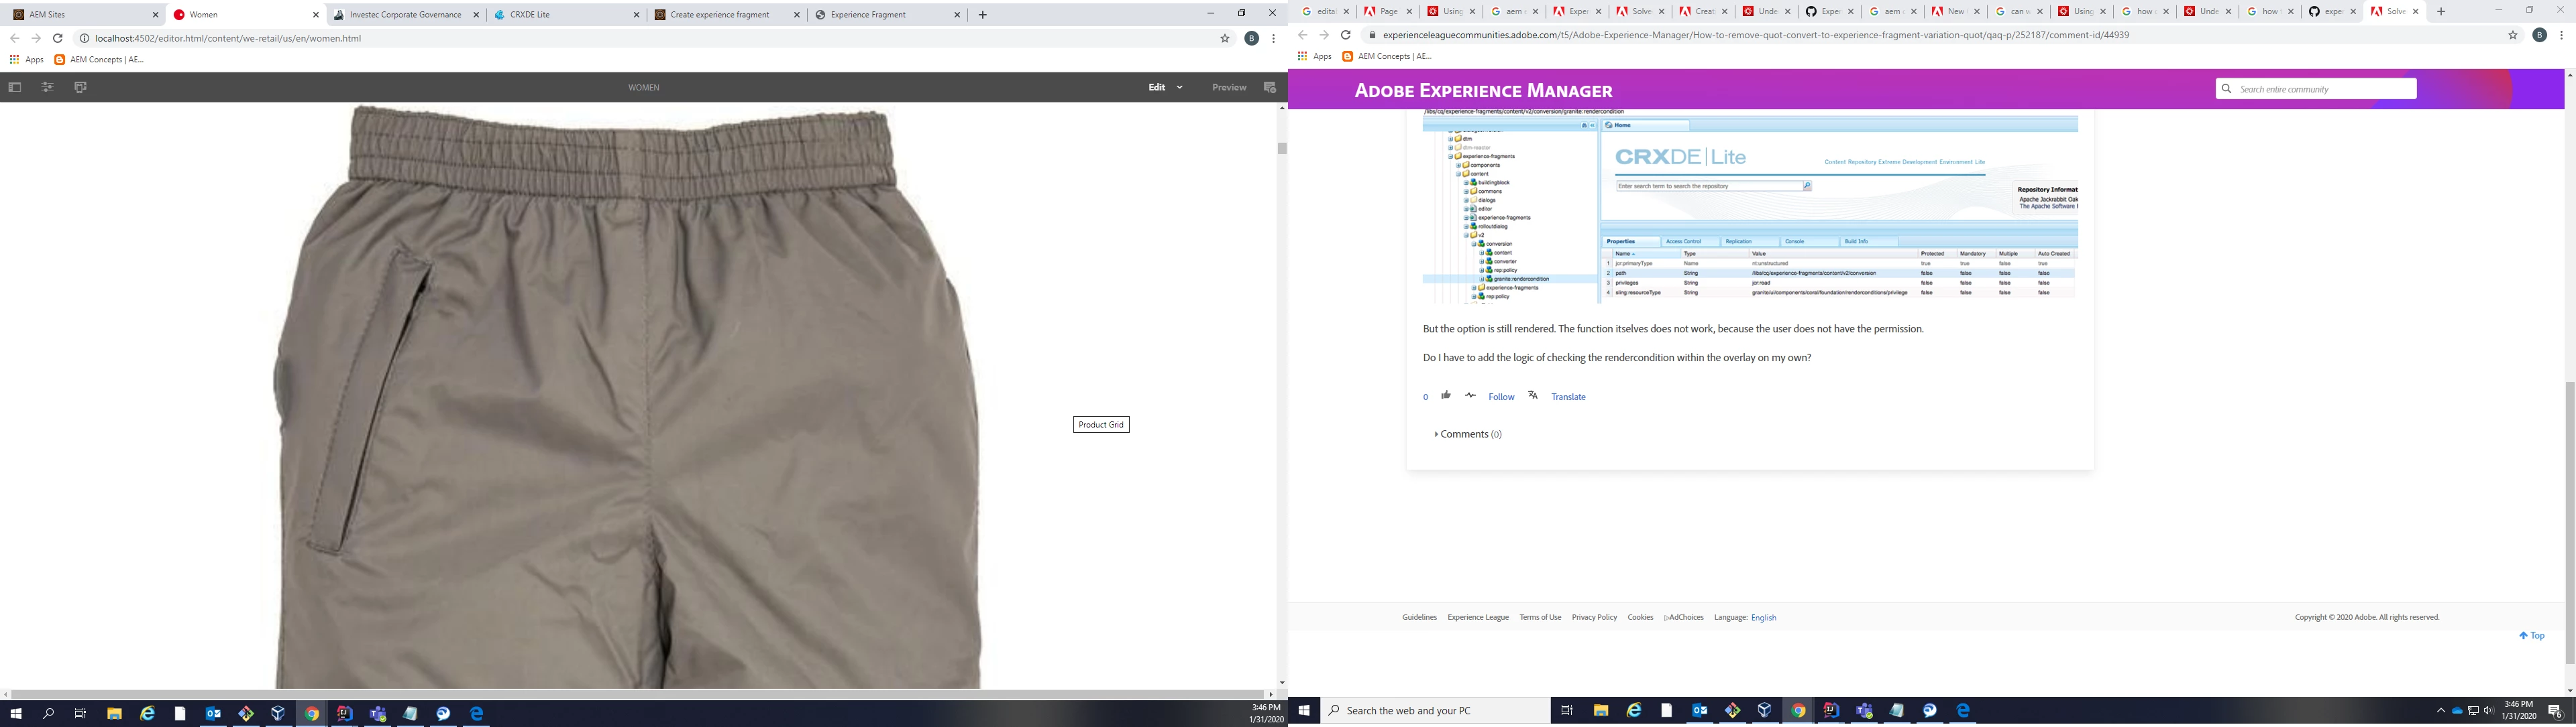Open the English language selector

point(1763,617)
